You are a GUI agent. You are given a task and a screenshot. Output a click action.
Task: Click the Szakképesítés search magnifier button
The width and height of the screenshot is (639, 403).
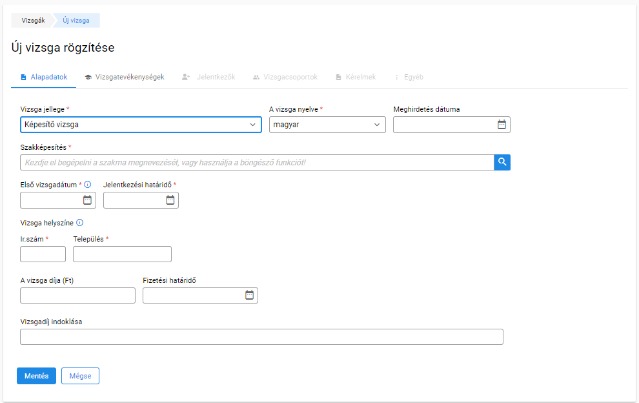502,162
